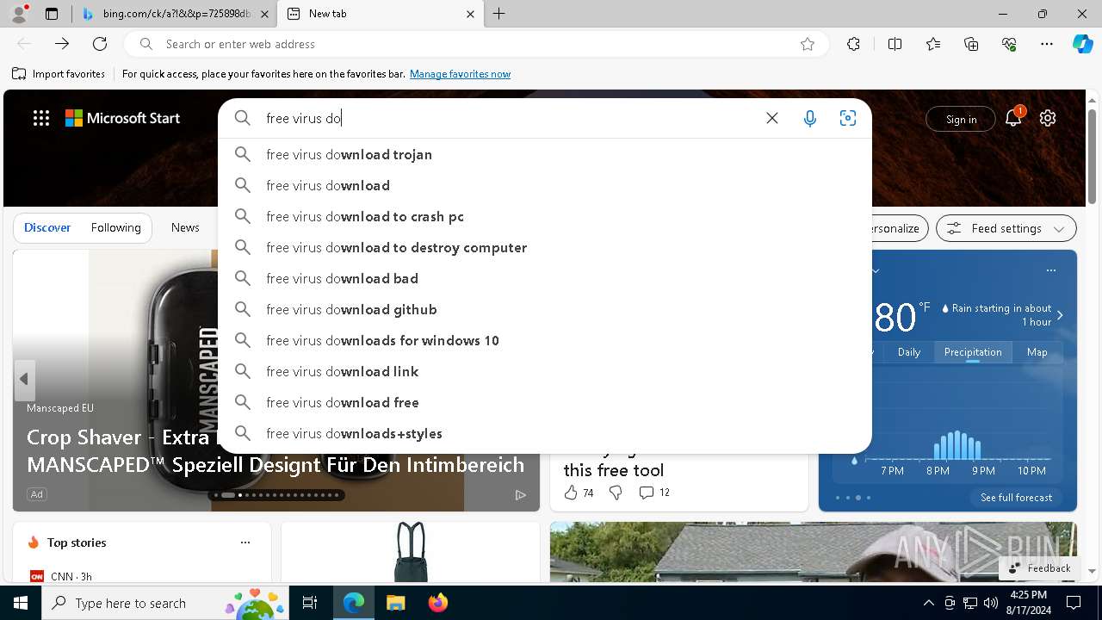This screenshot has height=620, width=1102.
Task: Open the Favorites list icon
Action: pyautogui.click(x=933, y=44)
